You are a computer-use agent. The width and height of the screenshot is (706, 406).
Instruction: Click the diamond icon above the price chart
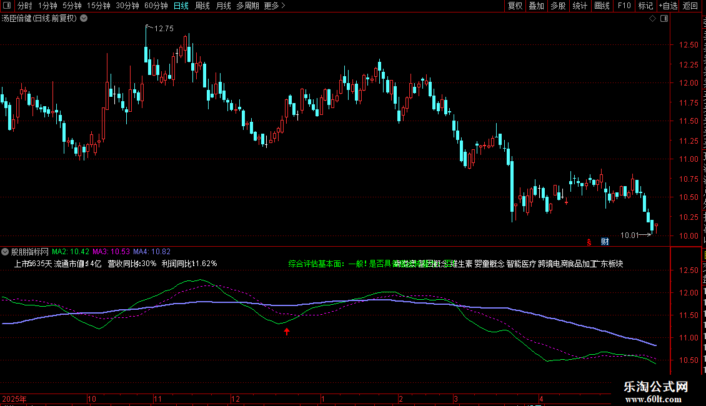click(x=652, y=19)
